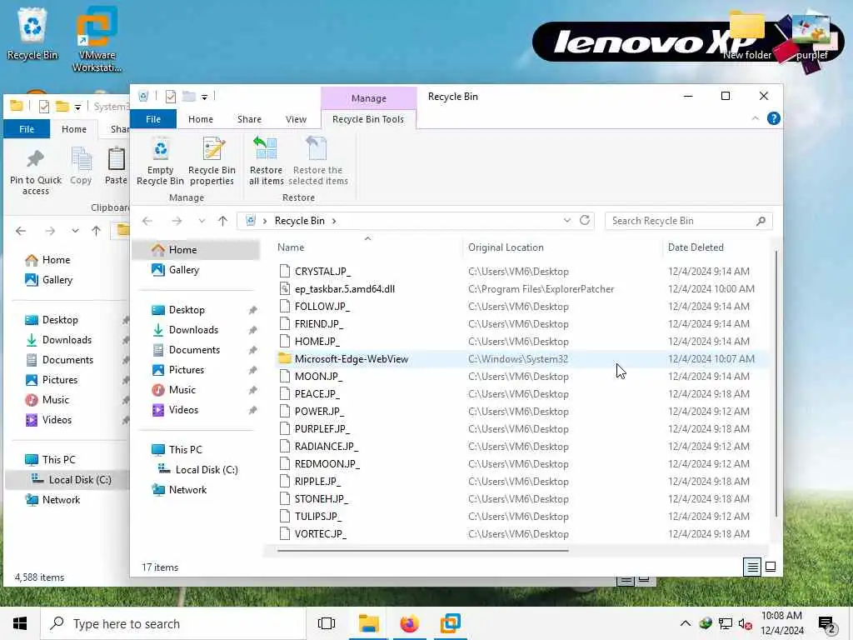
Task: Open Home tab in Recycle Bin window
Action: [x=200, y=119]
